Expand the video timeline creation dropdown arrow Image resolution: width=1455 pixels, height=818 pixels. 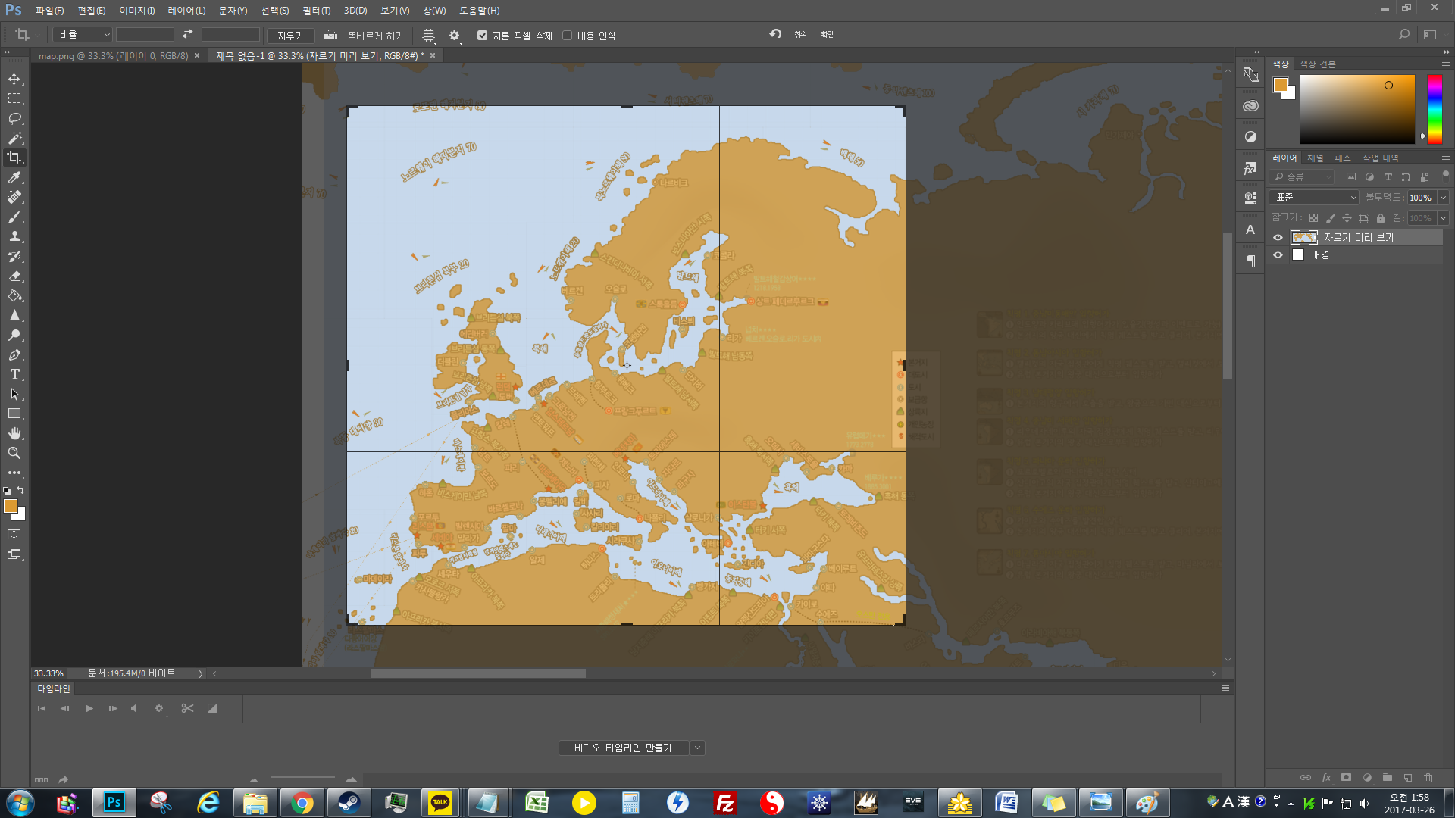coord(697,748)
